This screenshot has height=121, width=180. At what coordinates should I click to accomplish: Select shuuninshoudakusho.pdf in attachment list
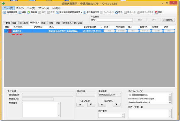[139, 102]
